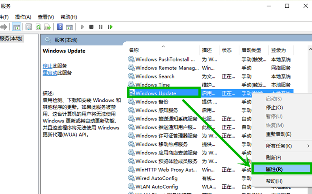
Task: Click the forward arrow toolbar icon
Action: 4,27
